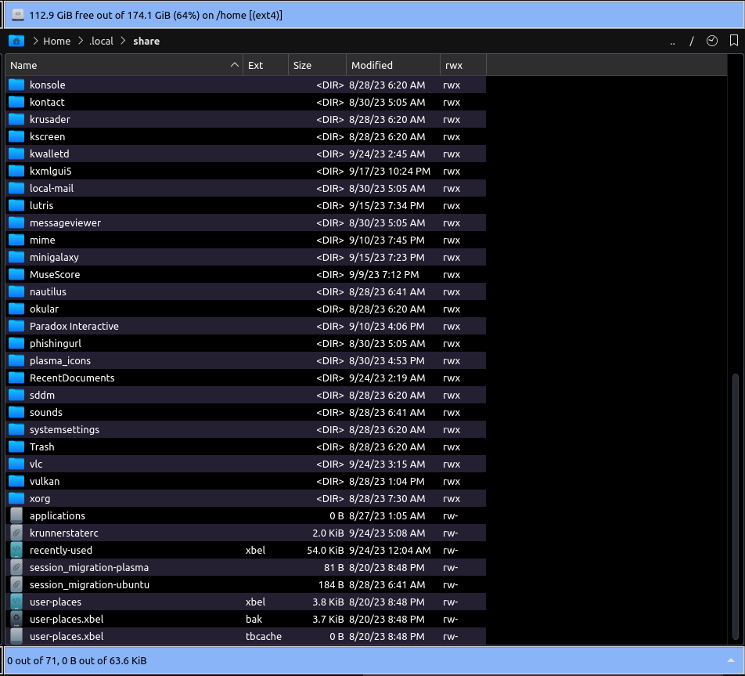The image size is (745, 676).
Task: Click the nautilus folder icon
Action: 16,291
